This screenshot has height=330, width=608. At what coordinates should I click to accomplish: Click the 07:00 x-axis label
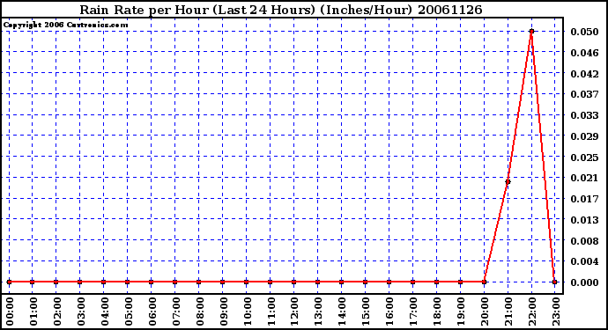176,312
